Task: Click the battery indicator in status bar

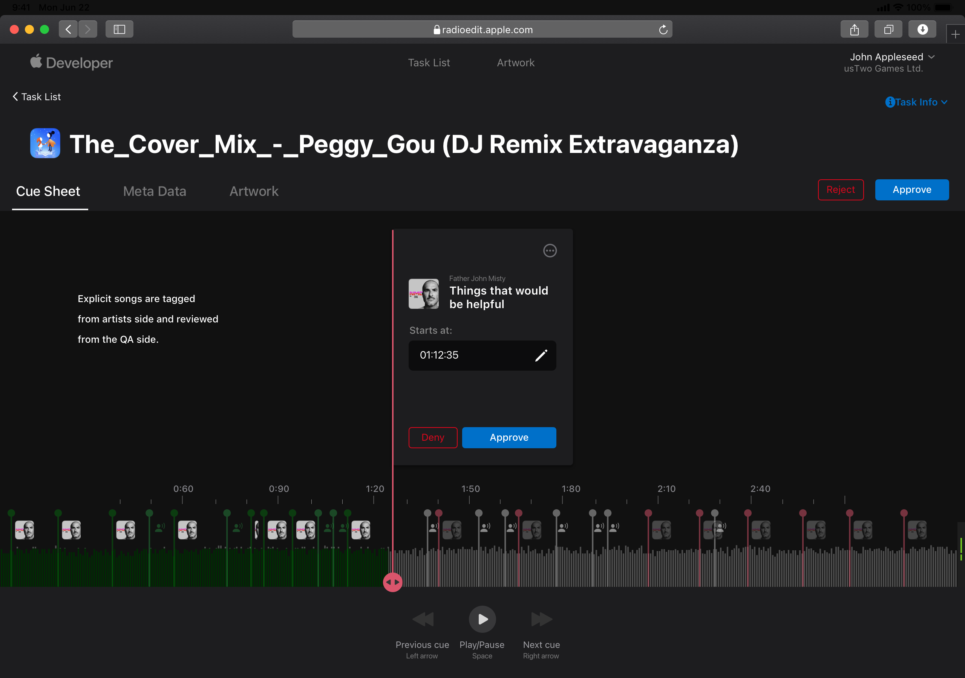Action: (x=943, y=7)
